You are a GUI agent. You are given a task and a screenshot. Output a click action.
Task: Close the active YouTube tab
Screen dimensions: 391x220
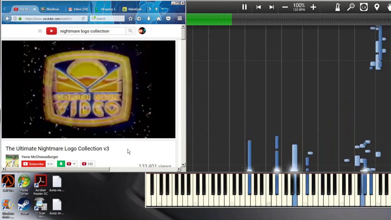[34, 9]
